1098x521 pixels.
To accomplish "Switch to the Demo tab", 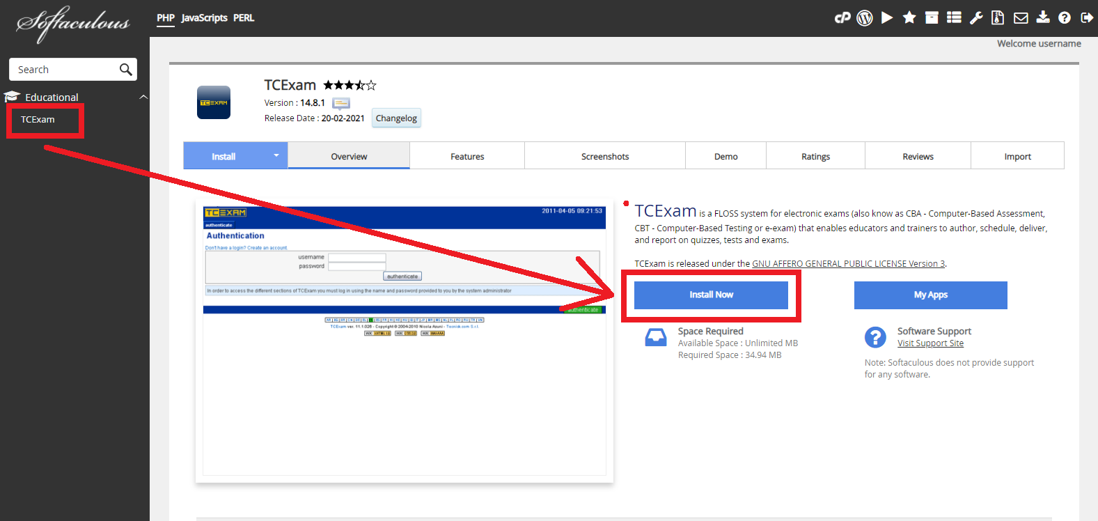I will tap(726, 156).
